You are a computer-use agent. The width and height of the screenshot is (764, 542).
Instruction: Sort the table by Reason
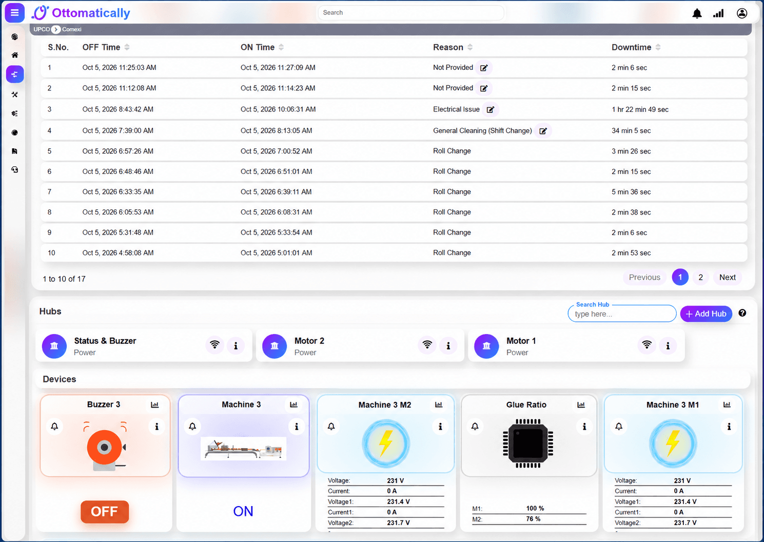[x=470, y=47]
